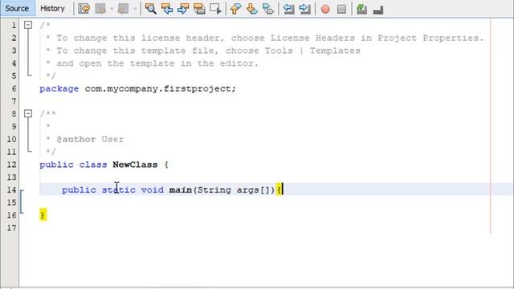Image resolution: width=514 pixels, height=289 pixels.
Task: Jump to Next Bookmark icon
Action: [x=251, y=9]
